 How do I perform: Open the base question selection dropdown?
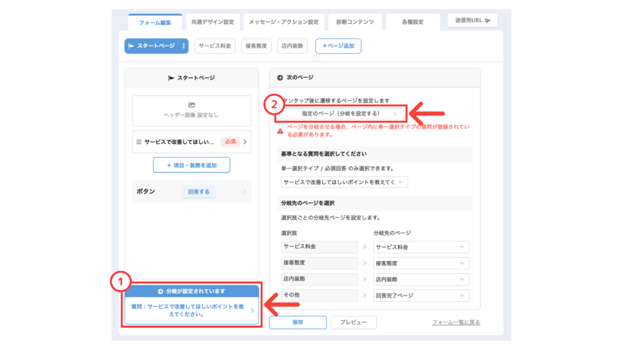coord(345,182)
